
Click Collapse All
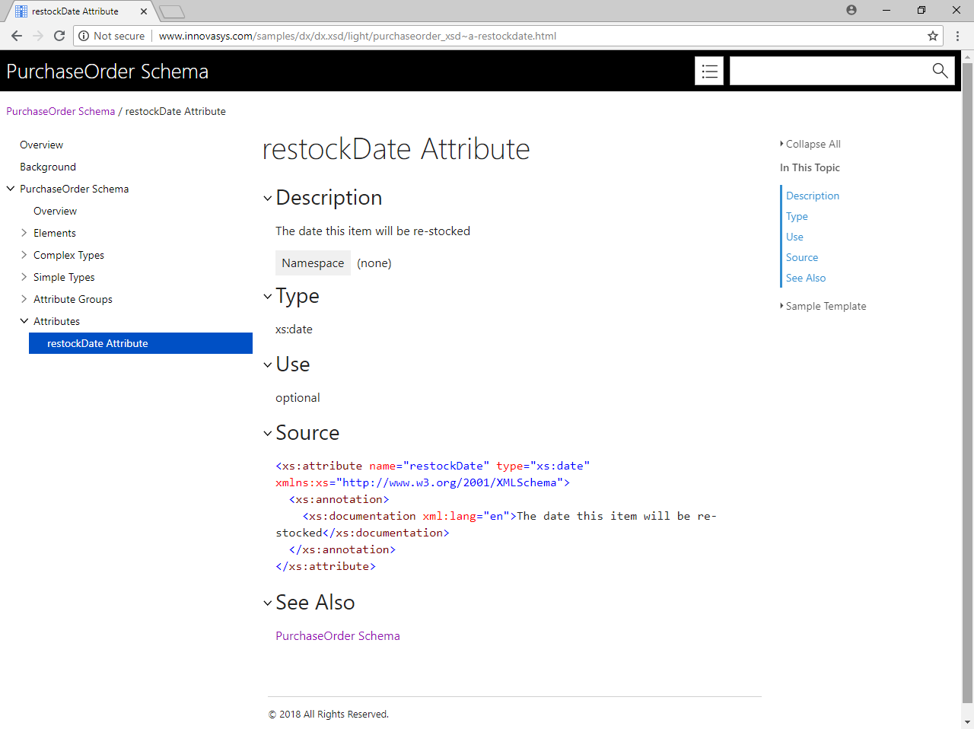coord(812,144)
